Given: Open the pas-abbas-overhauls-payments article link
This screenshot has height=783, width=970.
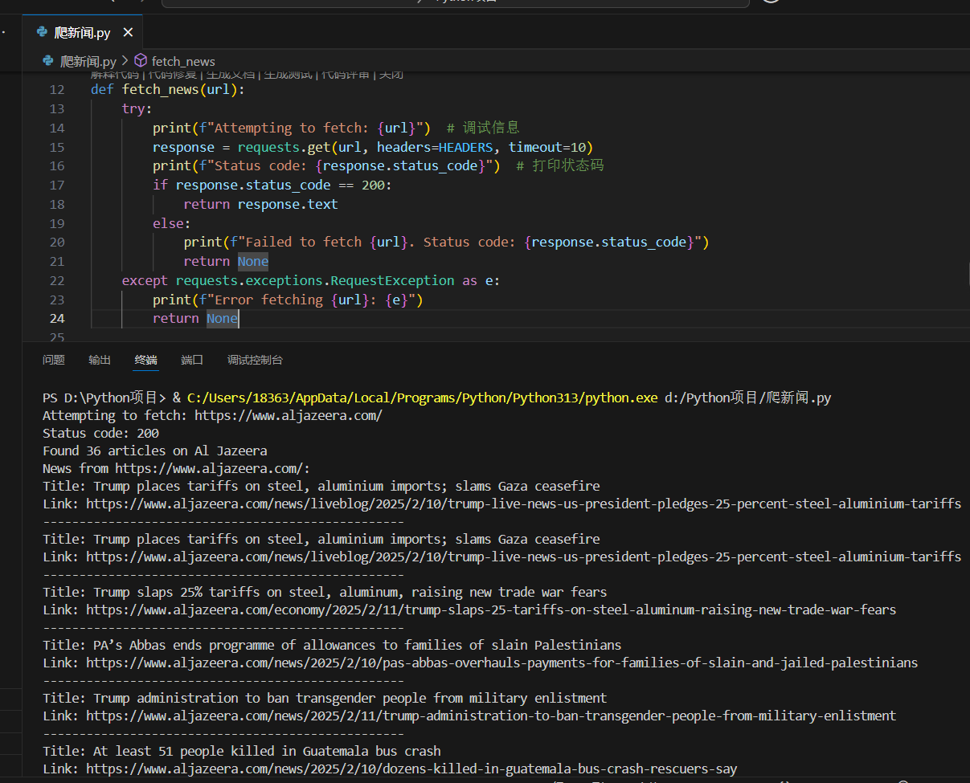Looking at the screenshot, I should (501, 663).
